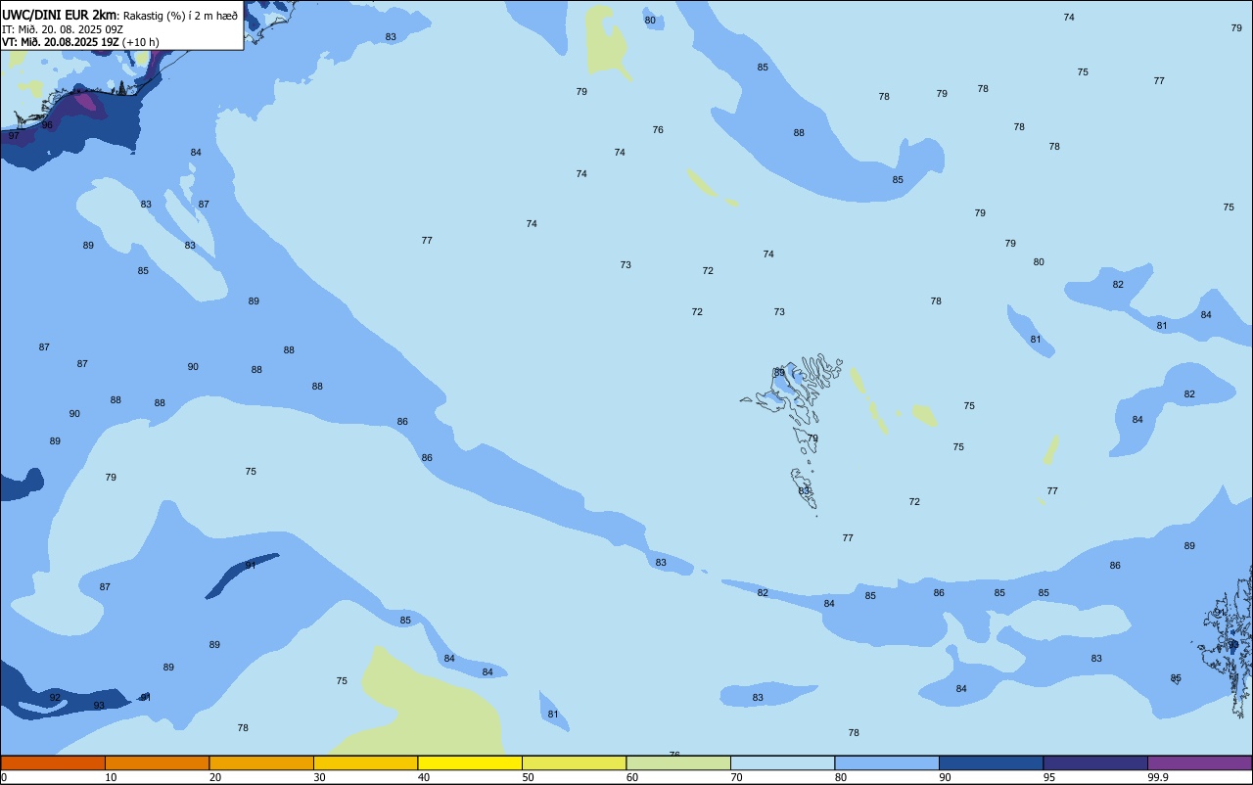
Task: Select the "VT: Mið. 20.08.2025 19Z" line
Action: tap(61, 42)
